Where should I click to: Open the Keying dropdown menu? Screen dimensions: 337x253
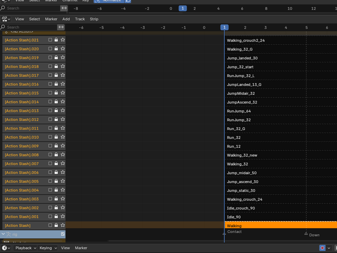48,248
